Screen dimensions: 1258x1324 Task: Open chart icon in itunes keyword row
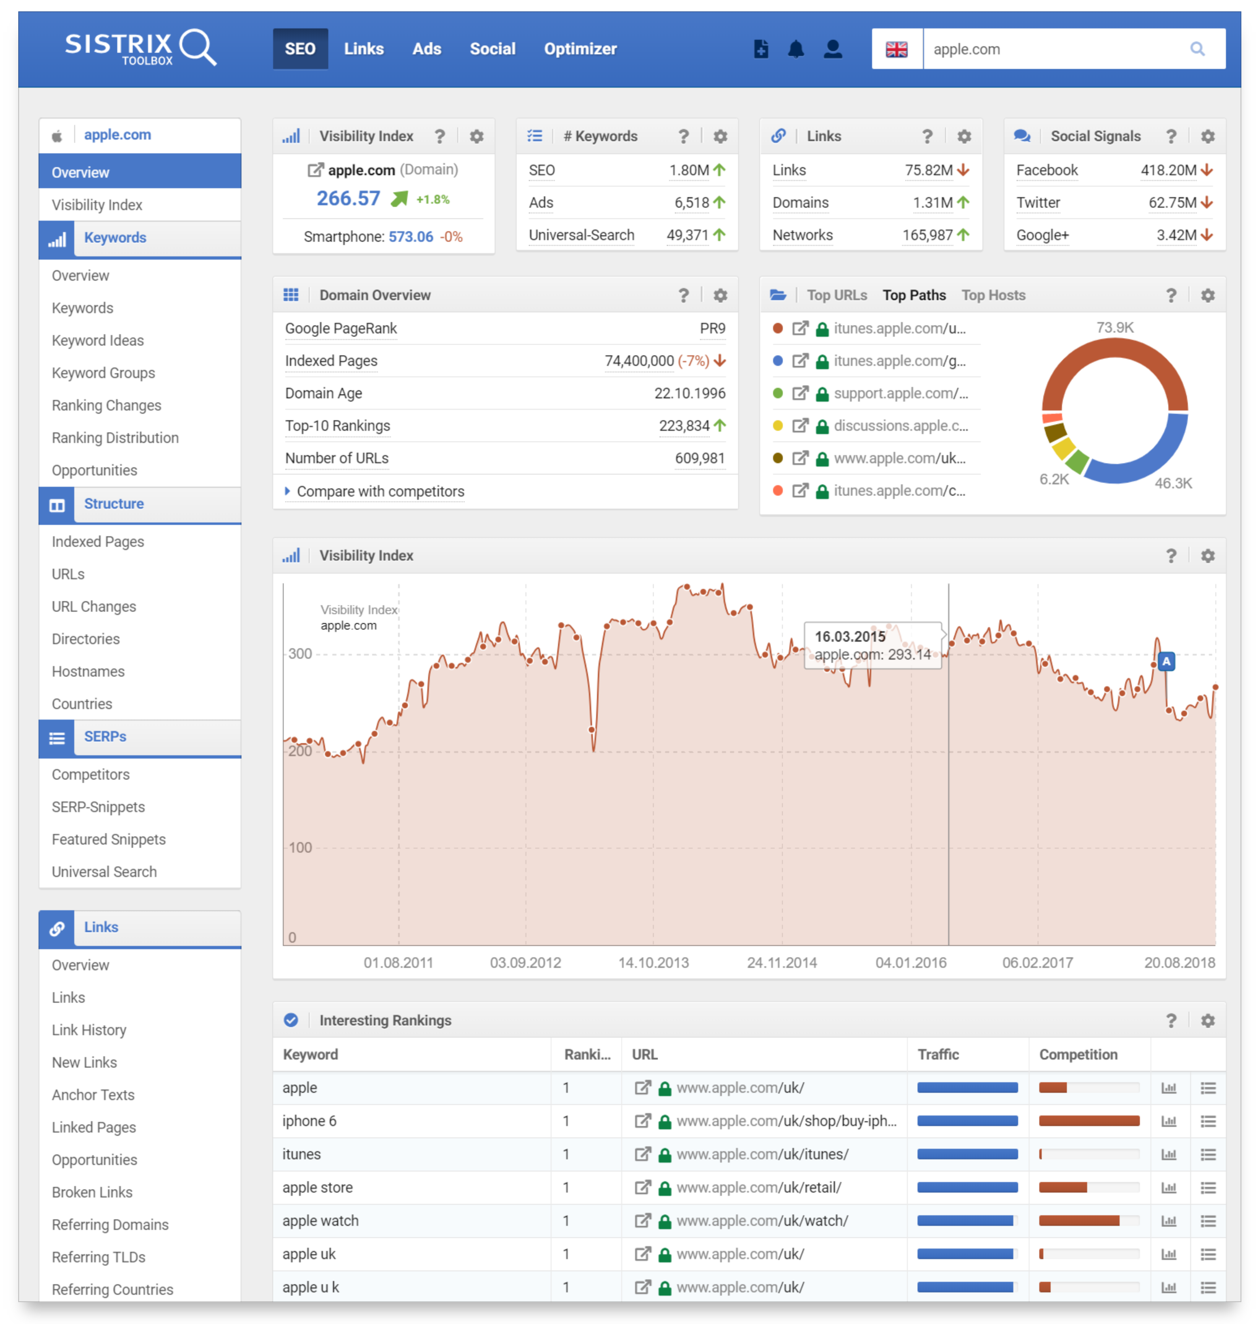1169,1154
